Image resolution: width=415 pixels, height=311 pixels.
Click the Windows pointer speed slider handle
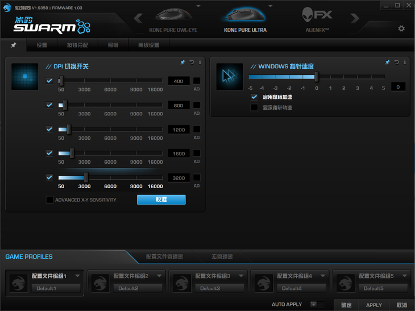tap(316, 77)
